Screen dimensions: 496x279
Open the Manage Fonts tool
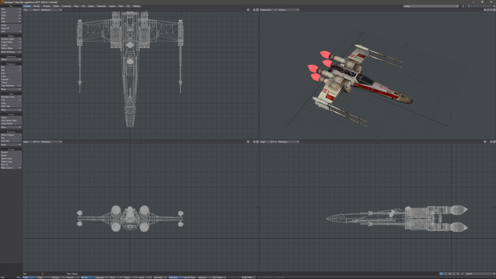[x=11, y=97]
